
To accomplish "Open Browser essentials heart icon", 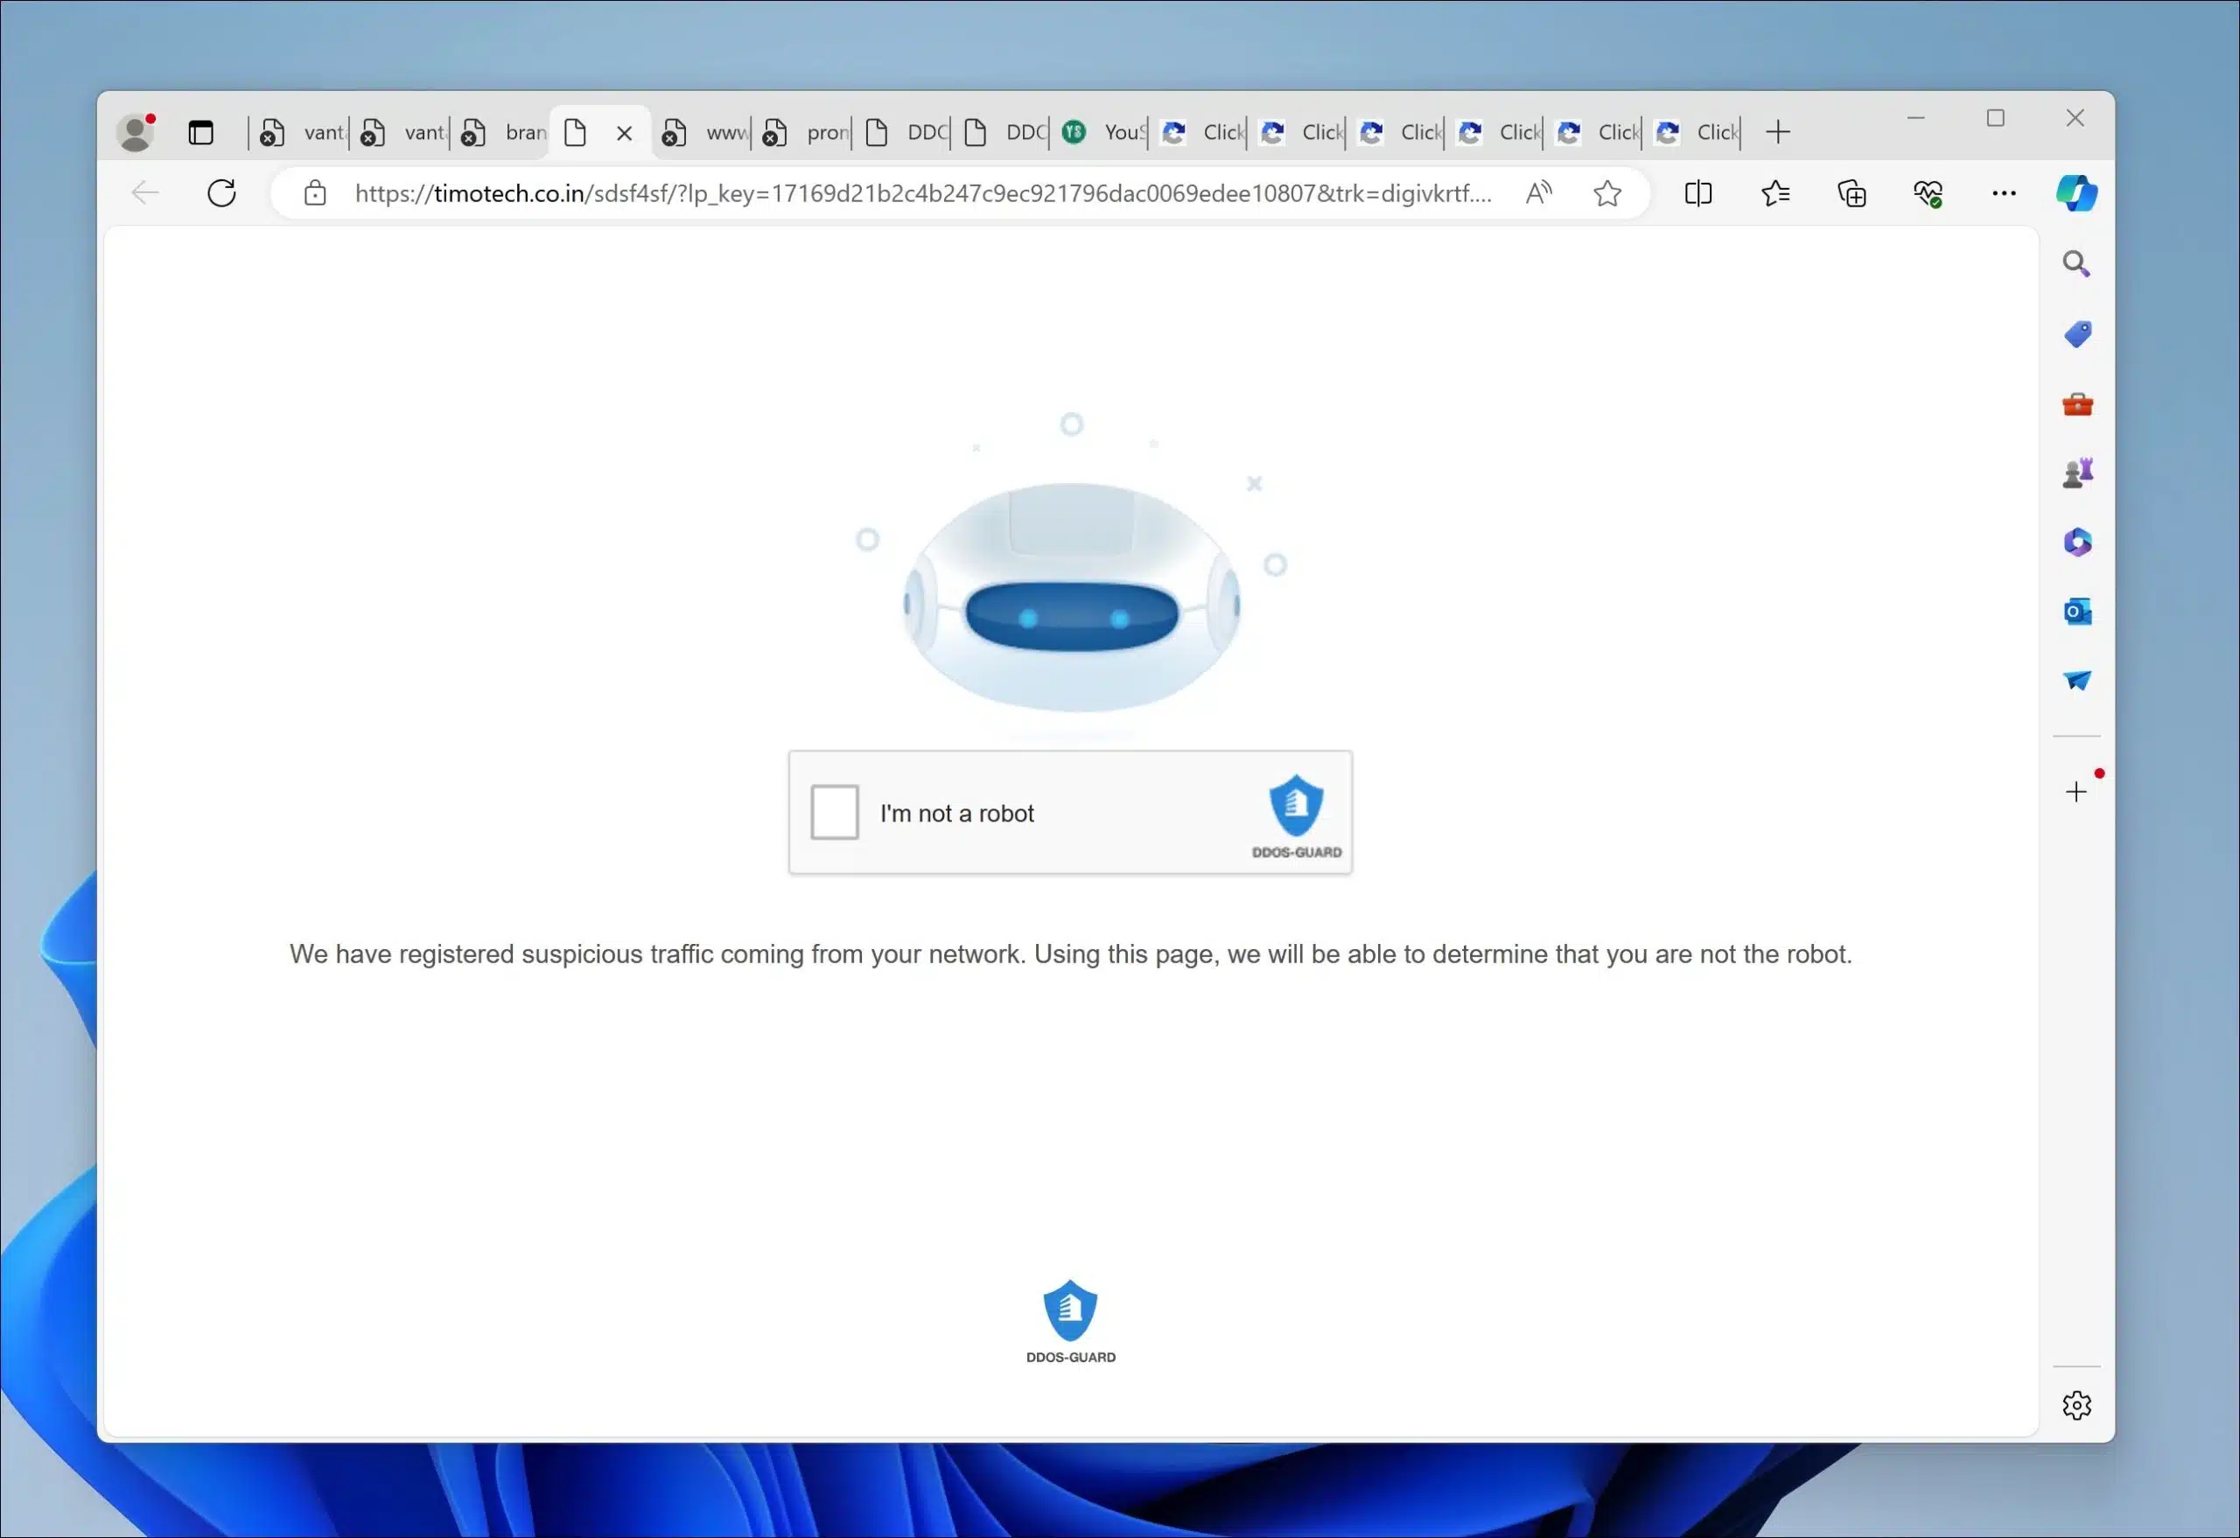I will [x=1928, y=192].
